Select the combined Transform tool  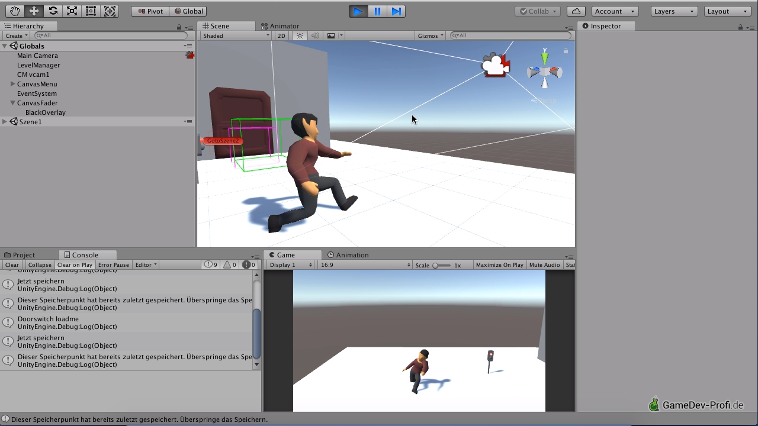pos(110,11)
